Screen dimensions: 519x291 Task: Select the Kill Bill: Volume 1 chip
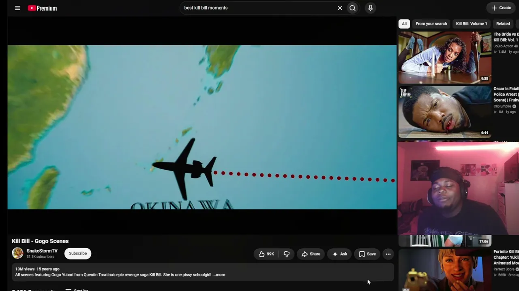point(471,24)
